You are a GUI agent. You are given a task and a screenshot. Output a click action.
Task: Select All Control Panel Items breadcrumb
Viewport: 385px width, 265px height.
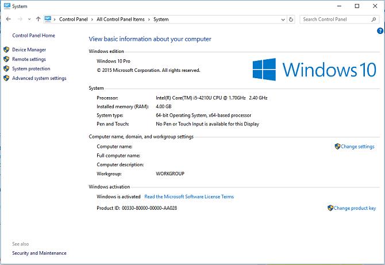120,20
